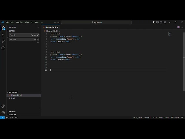Image resolution: width=185 pixels, height=139 pixels.
Task: Open the Run menu
Action: [x=37, y=22]
